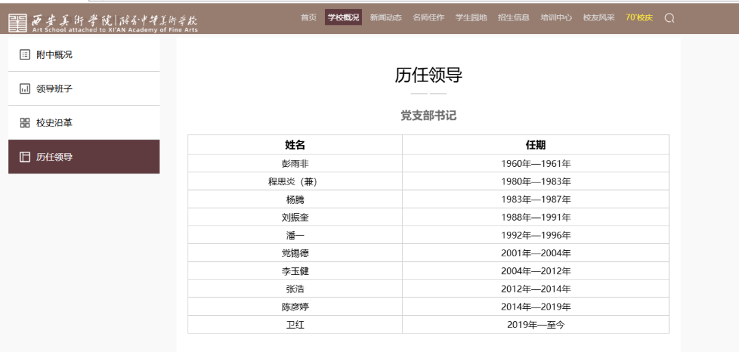The image size is (739, 352).
Task: Click the 姓名 column header
Action: [x=295, y=144]
